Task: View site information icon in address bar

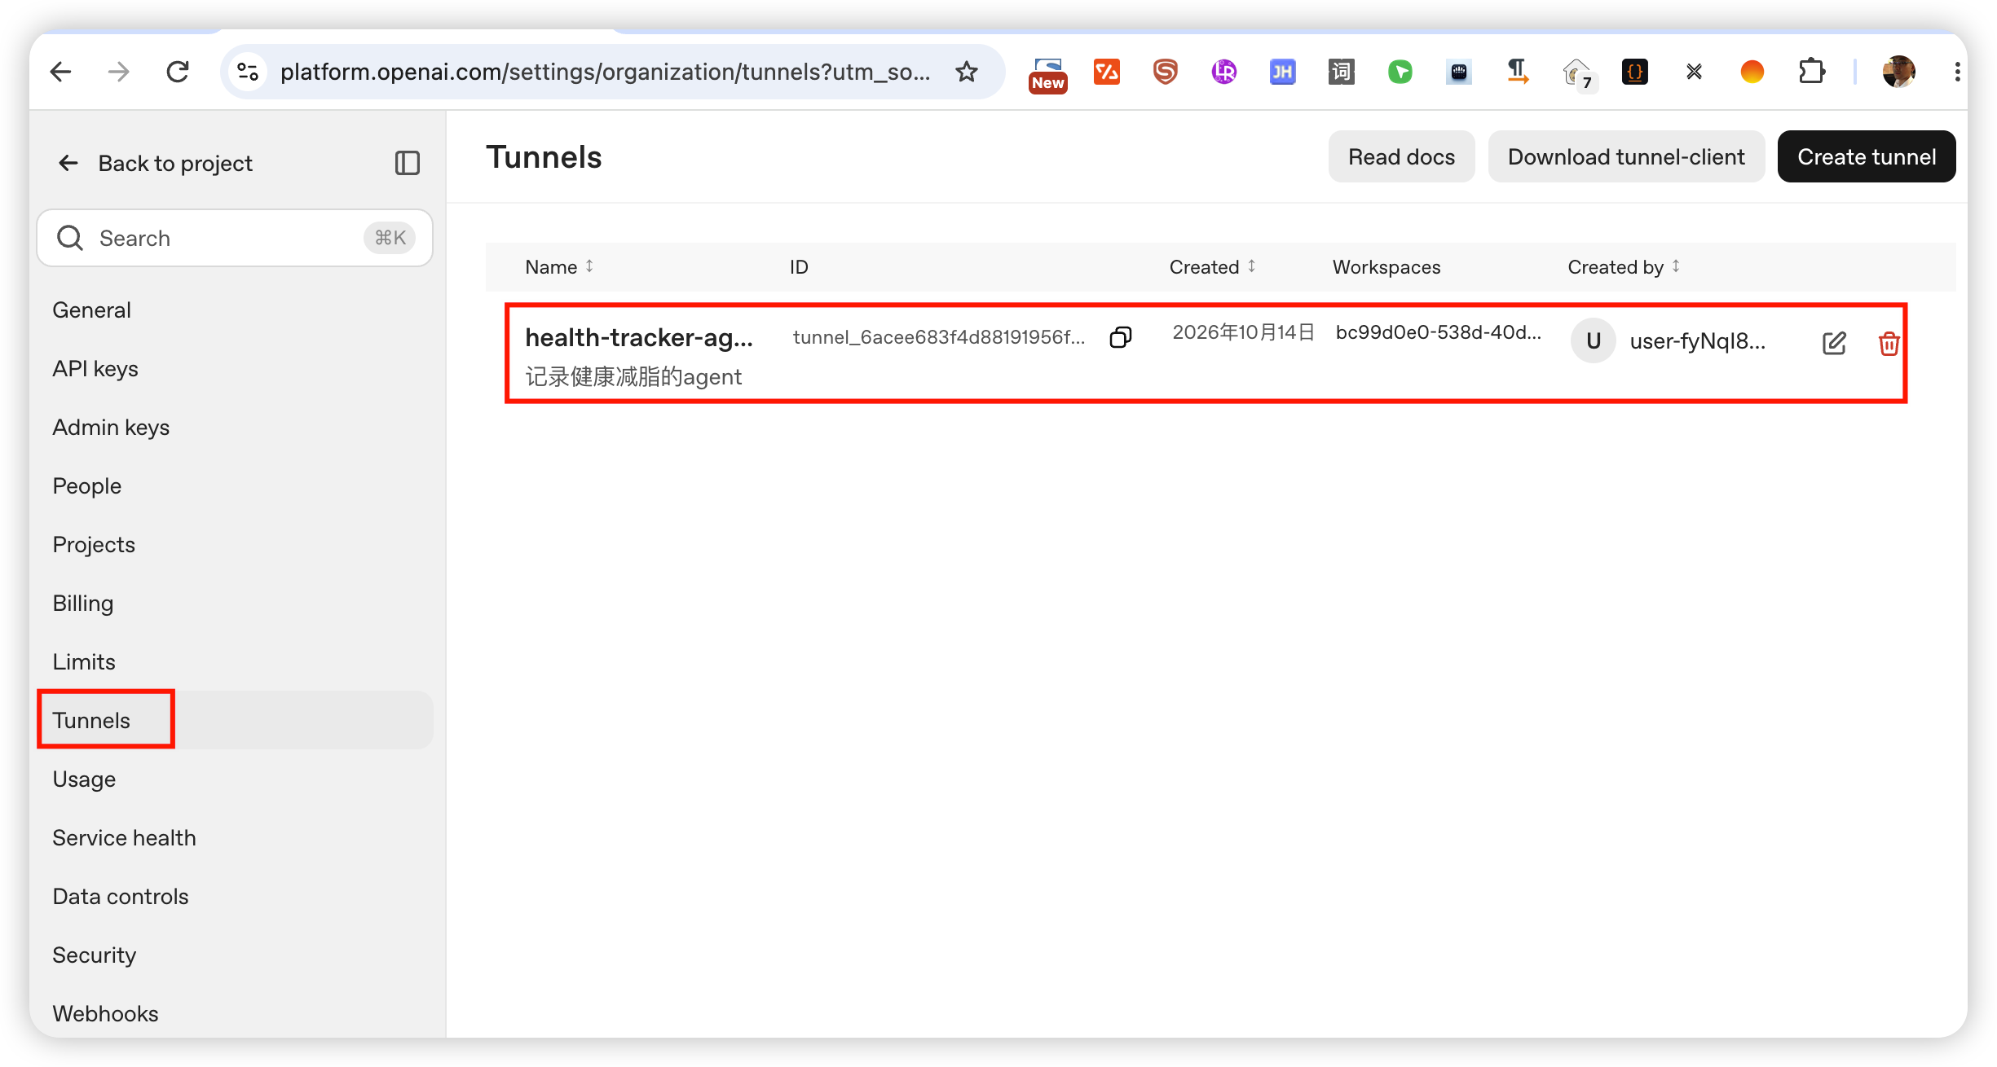Action: [x=249, y=72]
